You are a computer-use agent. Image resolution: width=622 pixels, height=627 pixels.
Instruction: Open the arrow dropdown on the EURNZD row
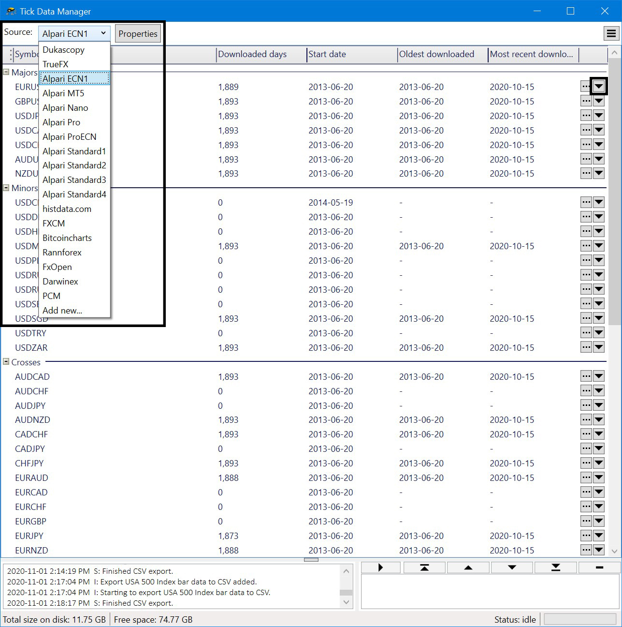tap(599, 550)
